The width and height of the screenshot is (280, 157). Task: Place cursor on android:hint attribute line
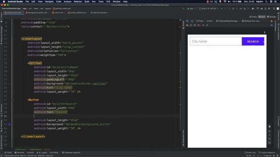[x=53, y=88]
